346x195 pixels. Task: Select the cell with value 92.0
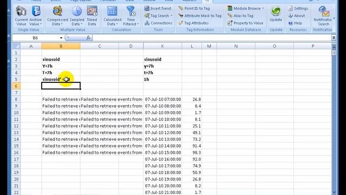[192, 159]
